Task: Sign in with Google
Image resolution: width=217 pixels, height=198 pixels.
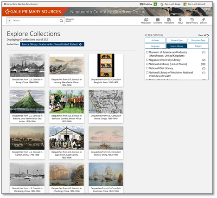Action: [170, 4]
